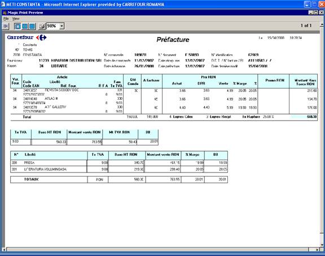Viewport: 325px width, 256px height.
Task: Click the Tx TVA header in the tax table
Action: [x=20, y=132]
